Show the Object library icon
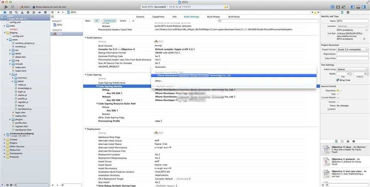 coord(348,141)
